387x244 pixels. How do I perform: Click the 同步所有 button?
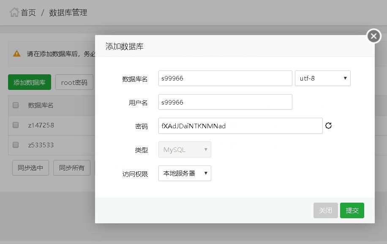point(71,168)
